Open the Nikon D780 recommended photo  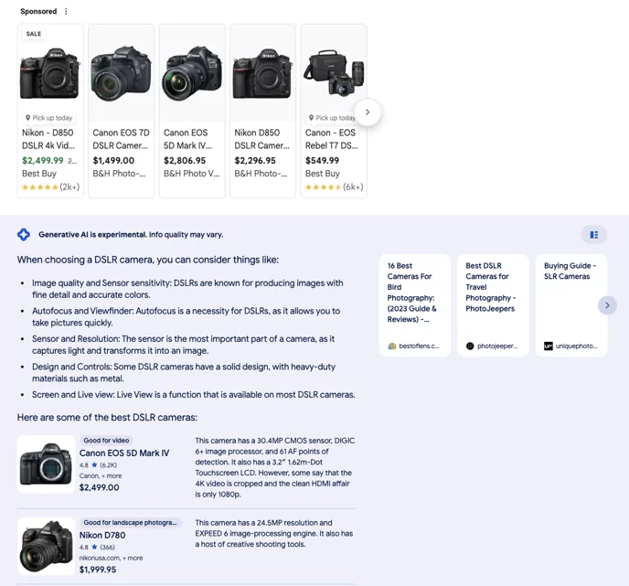click(46, 546)
